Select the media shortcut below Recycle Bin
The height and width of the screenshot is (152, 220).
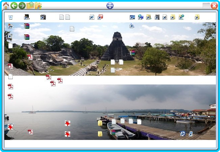10,26
